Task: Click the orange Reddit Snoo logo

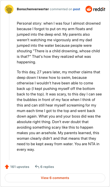Action: click(89, 9)
